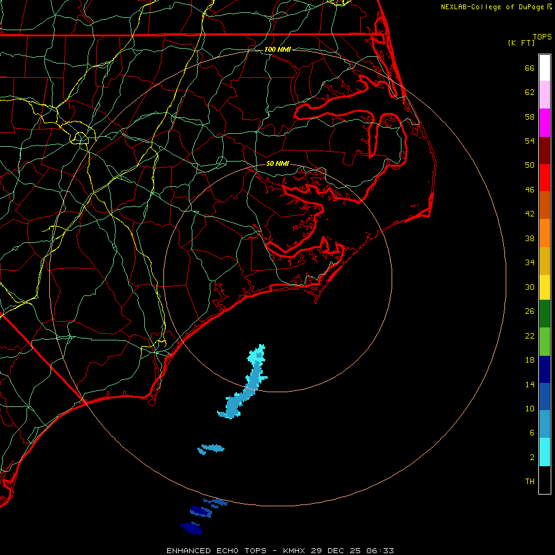Click the bottommost dark navy echo blob

click(192, 528)
